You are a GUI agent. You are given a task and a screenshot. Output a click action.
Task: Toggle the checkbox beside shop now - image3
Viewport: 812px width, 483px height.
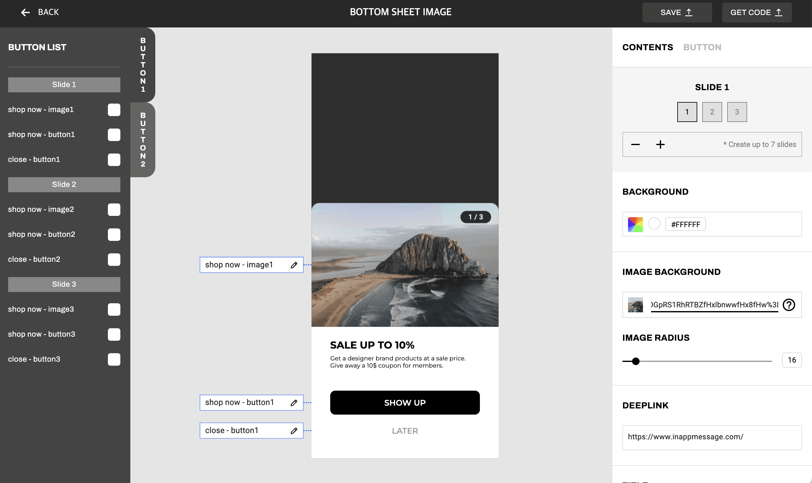click(114, 310)
